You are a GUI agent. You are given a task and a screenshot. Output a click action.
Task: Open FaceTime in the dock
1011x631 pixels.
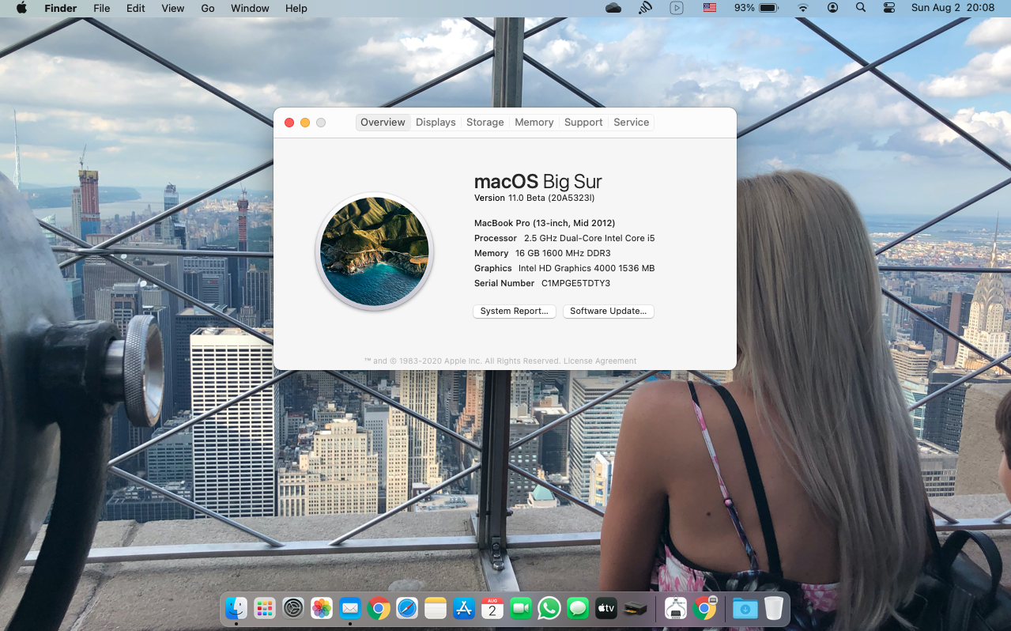click(x=521, y=608)
